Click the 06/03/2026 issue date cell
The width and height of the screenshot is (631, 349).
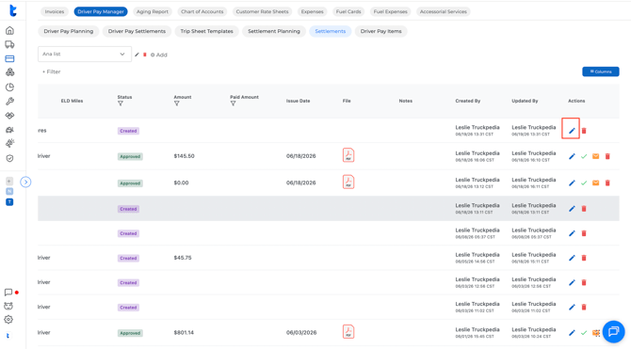tap(301, 333)
